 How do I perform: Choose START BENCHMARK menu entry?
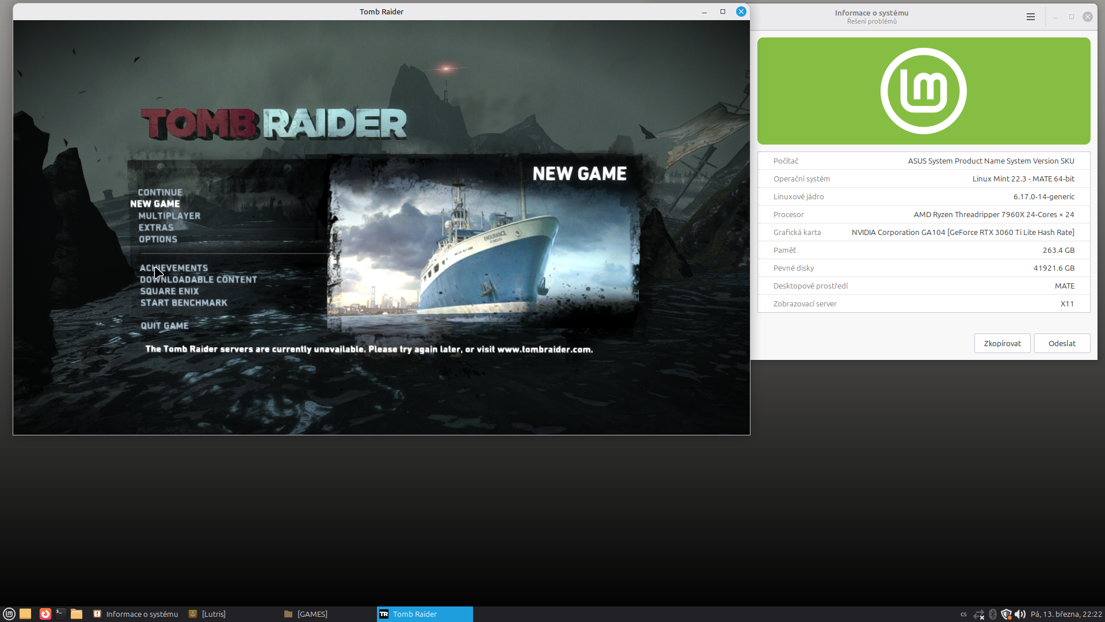pyautogui.click(x=184, y=303)
